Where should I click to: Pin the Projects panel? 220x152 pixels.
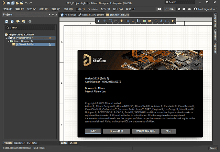pos(53,14)
